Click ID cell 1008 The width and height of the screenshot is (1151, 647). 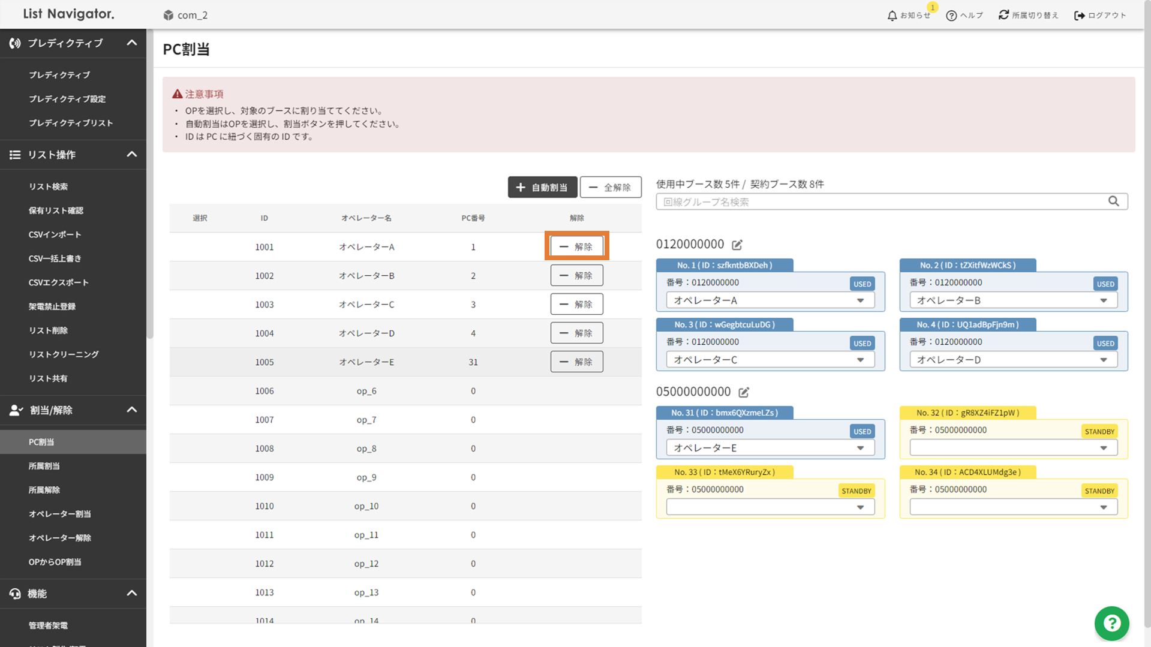pyautogui.click(x=264, y=449)
